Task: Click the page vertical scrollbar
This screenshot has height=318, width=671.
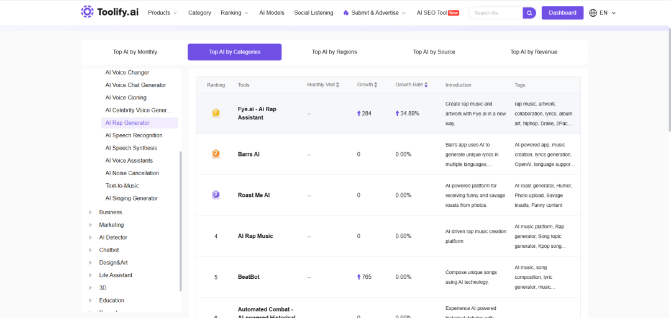Action: pyautogui.click(x=669, y=79)
